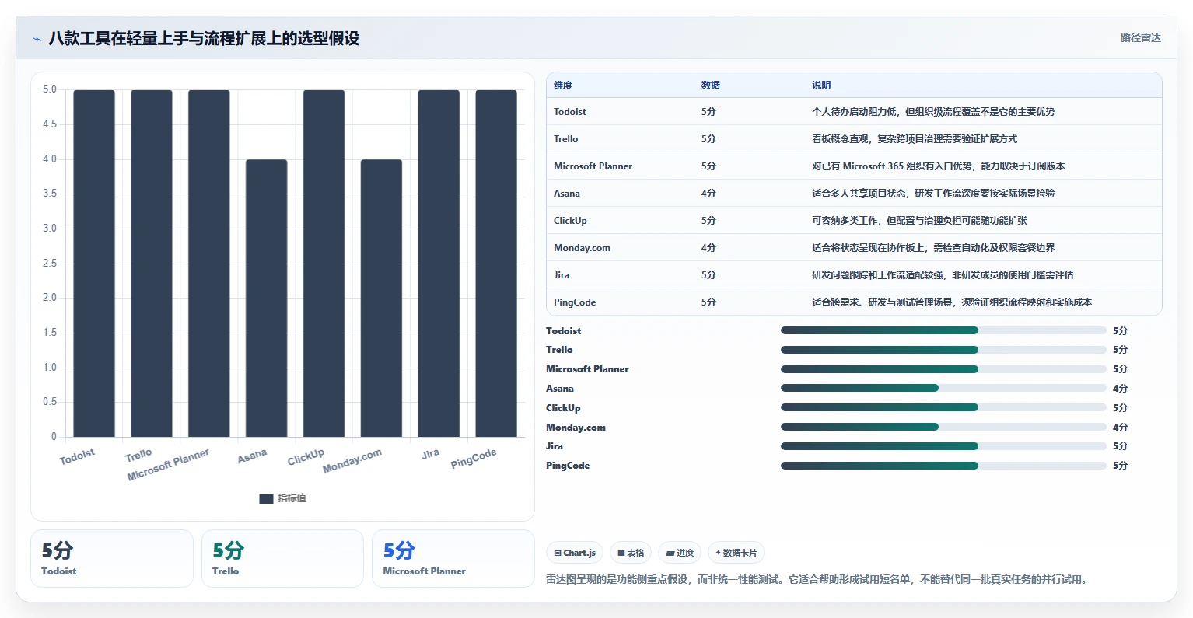
Task: Select the ClickUp cell in the table
Action: (570, 221)
